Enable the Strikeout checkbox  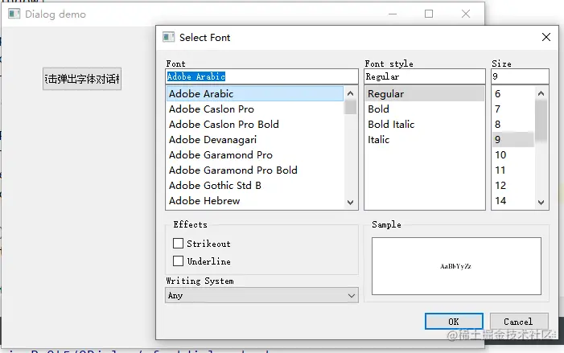point(179,243)
